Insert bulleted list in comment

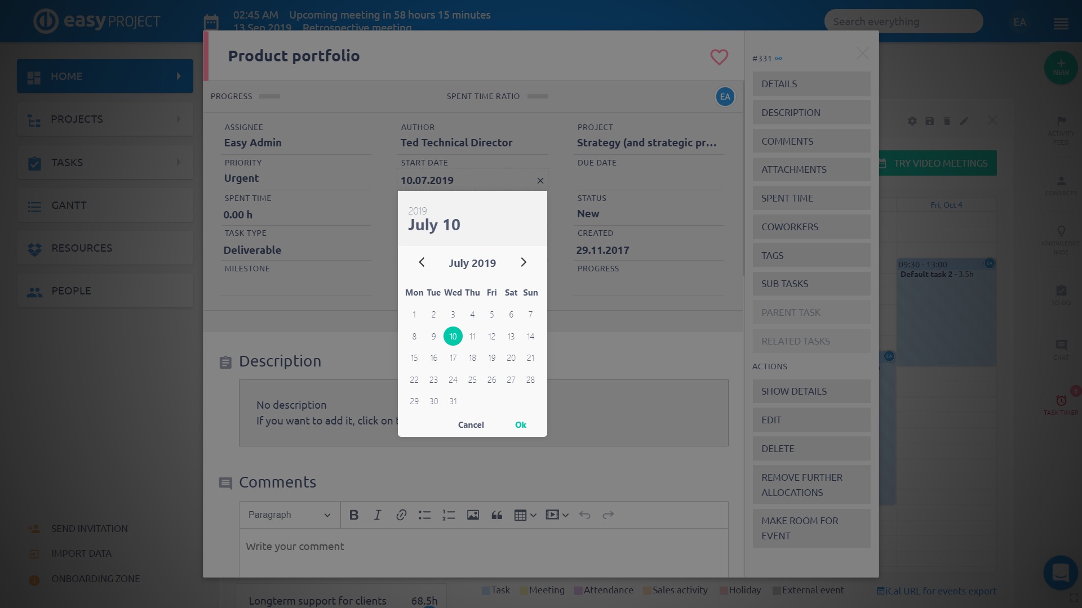(424, 515)
